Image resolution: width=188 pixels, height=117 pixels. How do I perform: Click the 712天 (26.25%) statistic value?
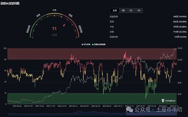pos(180,32)
